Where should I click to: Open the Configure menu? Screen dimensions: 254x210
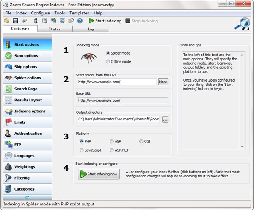(x=40, y=13)
